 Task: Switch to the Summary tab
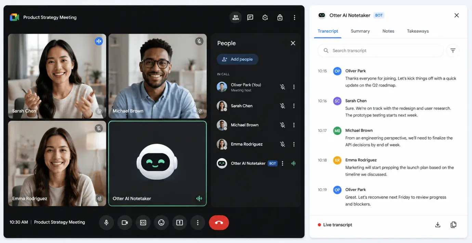360,31
